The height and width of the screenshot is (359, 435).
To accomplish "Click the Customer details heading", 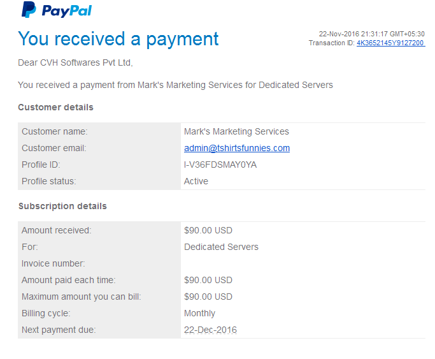I will coord(56,107).
